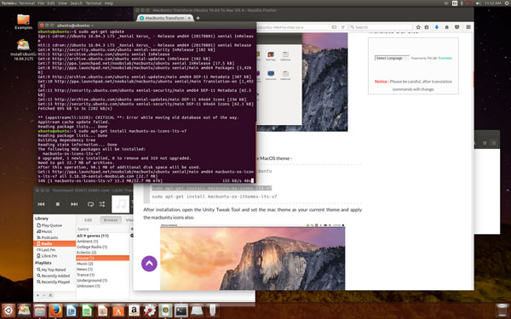511x319 pixels.
Task: Stop playback in Rhythmbox
Action: 58,204
